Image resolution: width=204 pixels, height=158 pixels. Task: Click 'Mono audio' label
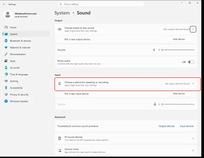[x=64, y=61]
